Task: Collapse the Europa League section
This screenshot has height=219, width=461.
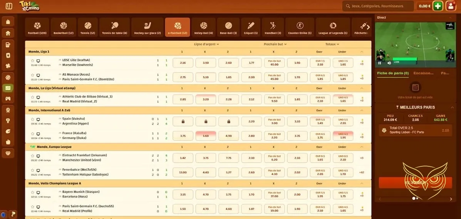Action: coord(362,147)
